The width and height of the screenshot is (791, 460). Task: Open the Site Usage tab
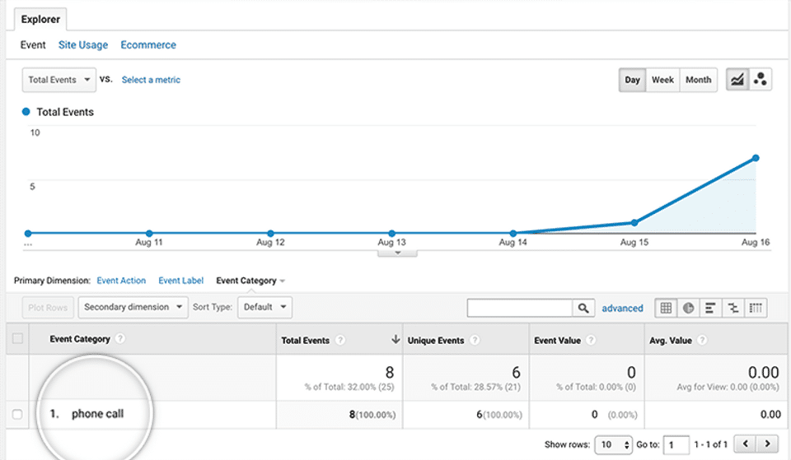click(x=83, y=45)
